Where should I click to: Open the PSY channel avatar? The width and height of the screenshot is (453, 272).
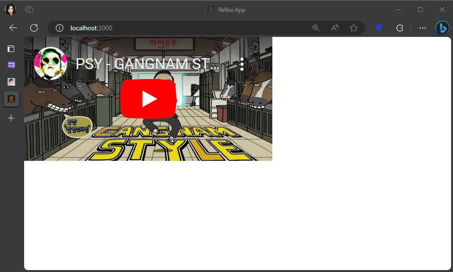tap(51, 63)
